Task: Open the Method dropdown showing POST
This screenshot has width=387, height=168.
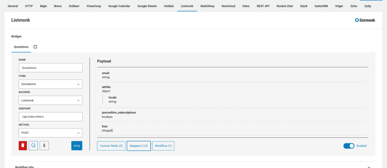Action: tap(50, 133)
